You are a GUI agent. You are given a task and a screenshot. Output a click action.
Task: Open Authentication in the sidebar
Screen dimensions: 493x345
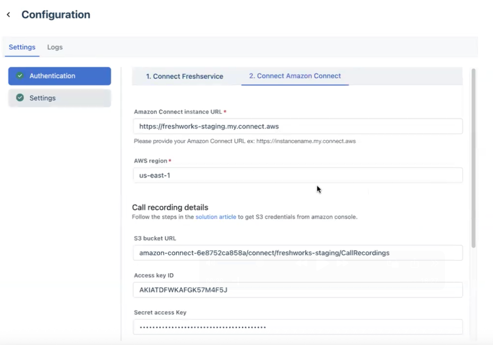[59, 76]
